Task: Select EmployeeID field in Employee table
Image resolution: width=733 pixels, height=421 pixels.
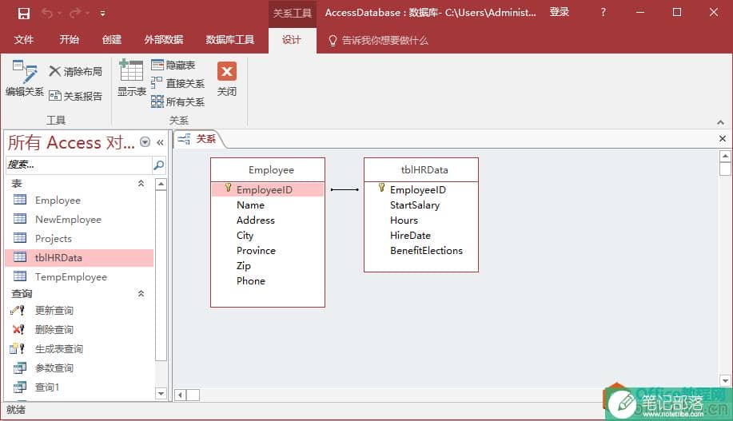Action: click(268, 189)
